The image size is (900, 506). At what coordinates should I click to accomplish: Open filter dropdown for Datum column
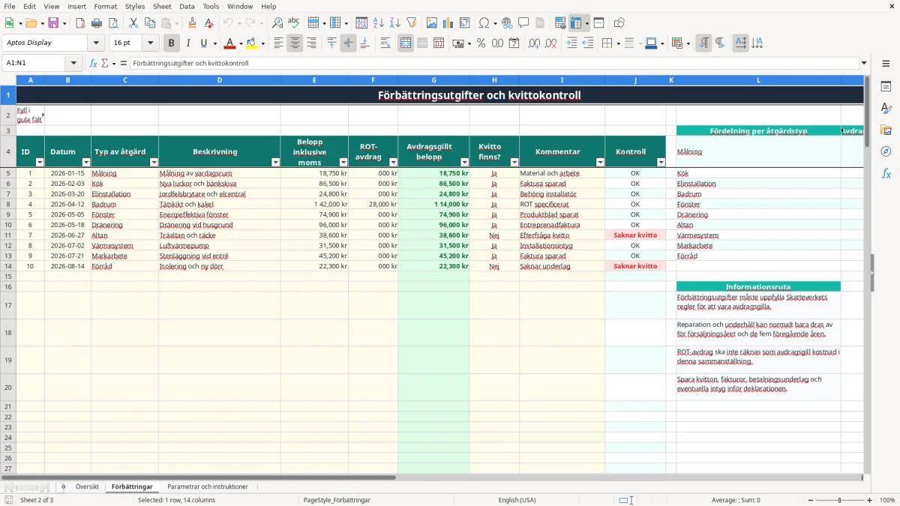(x=85, y=162)
